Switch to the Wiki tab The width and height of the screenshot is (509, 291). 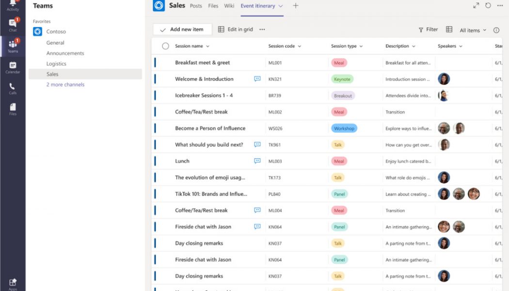[x=229, y=6]
